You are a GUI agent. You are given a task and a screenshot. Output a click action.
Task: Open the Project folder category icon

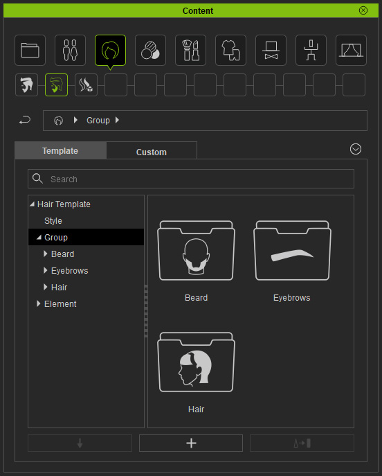(x=30, y=50)
